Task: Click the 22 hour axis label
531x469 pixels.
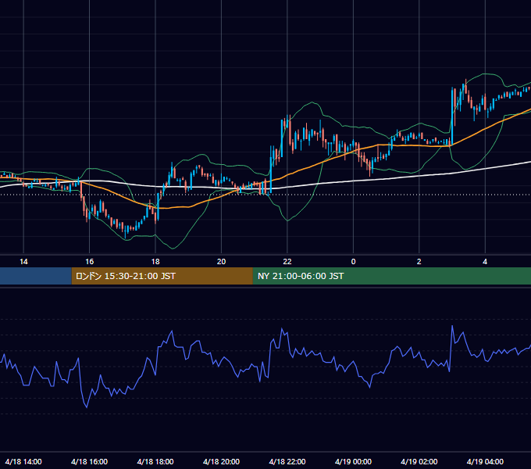Action: [287, 262]
